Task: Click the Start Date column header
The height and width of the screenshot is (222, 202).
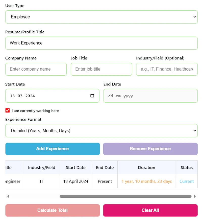Action: [x=76, y=167]
